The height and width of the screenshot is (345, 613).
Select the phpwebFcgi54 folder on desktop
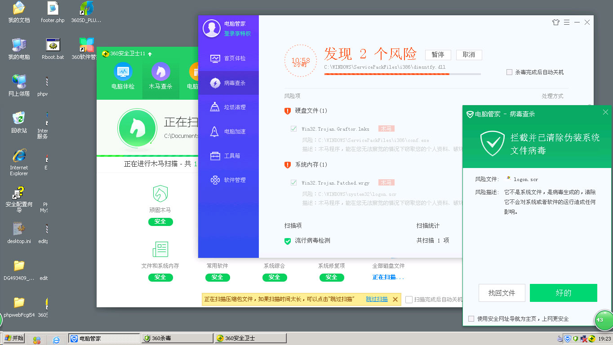click(19, 307)
